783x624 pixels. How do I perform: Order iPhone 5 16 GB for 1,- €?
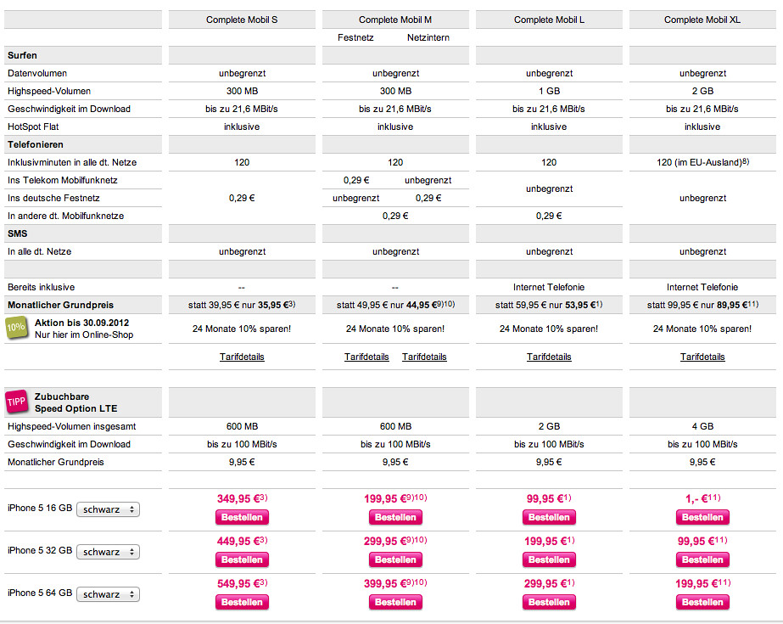click(x=702, y=517)
